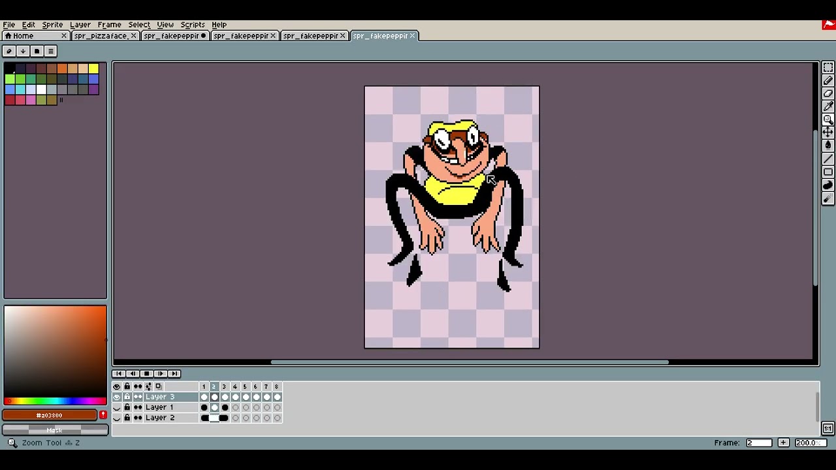Image resolution: width=836 pixels, height=470 pixels.
Task: Hide Layer 3 with its eye icon
Action: [117, 397]
